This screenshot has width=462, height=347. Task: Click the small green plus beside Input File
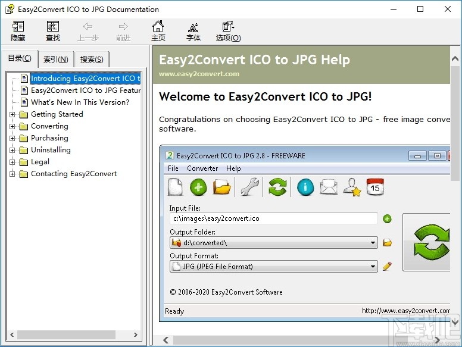click(x=387, y=219)
